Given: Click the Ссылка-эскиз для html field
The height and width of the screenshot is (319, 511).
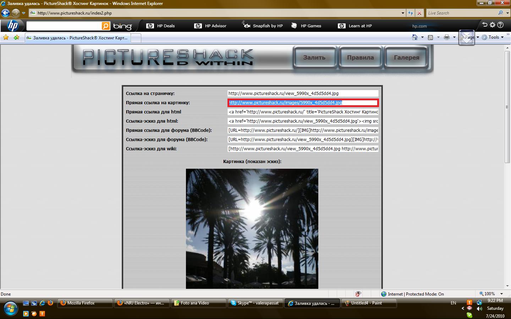Looking at the screenshot, I should tap(303, 121).
